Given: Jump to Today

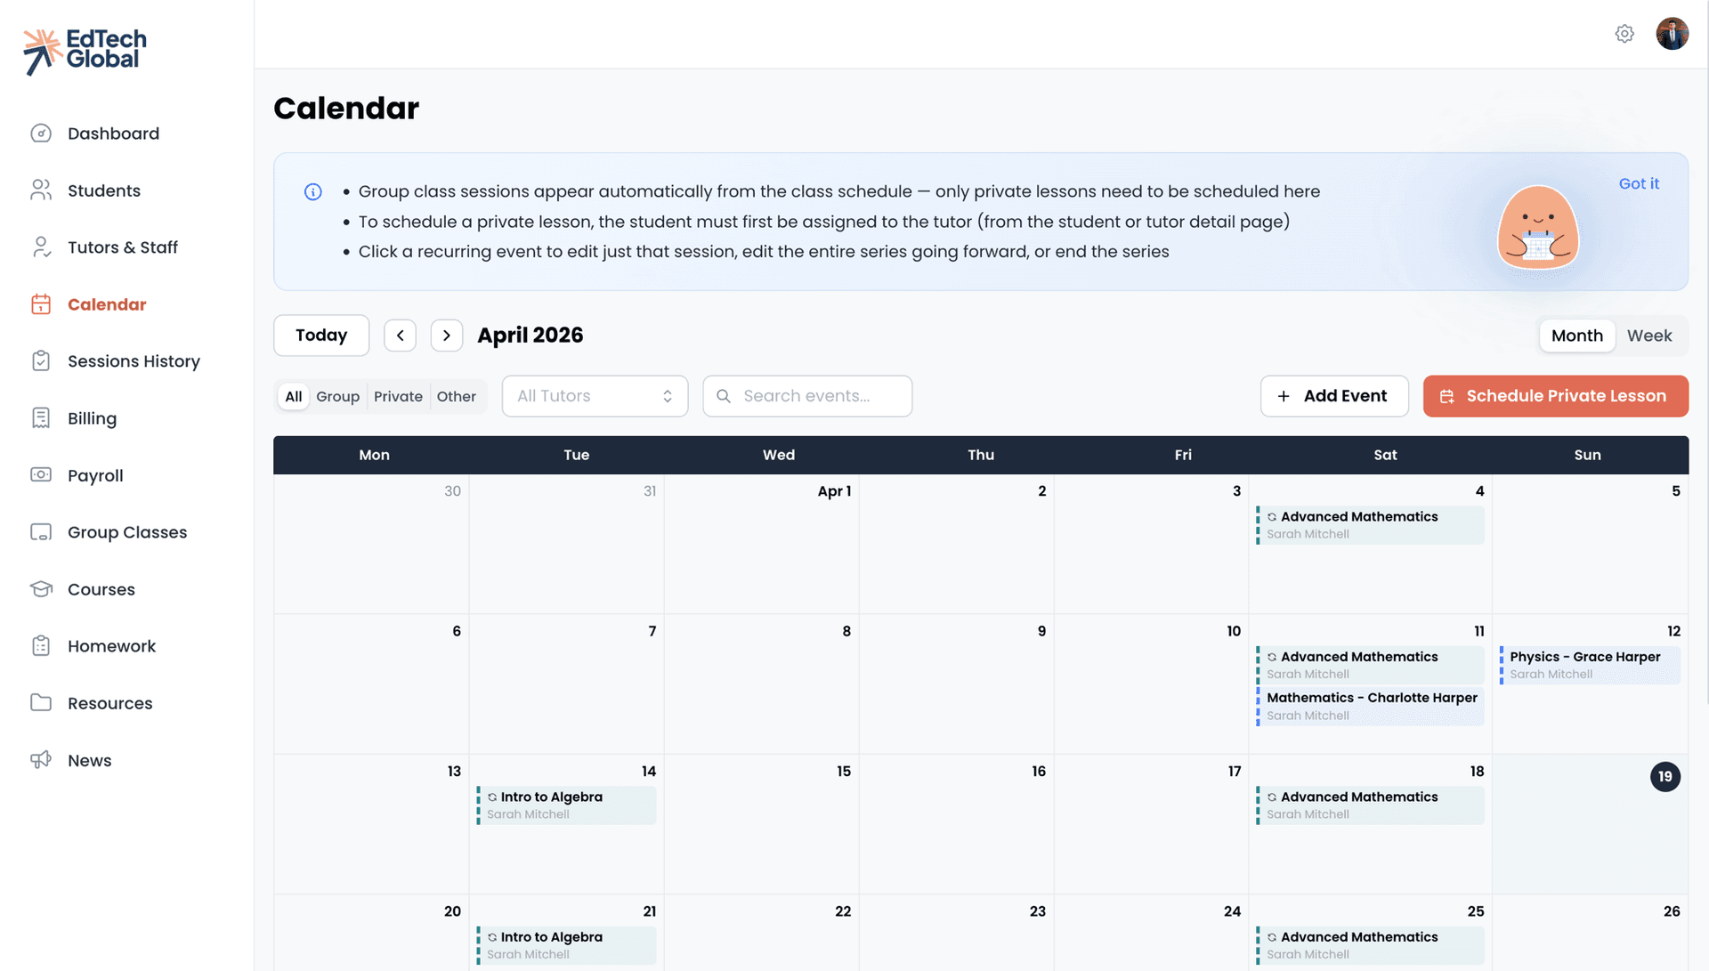Looking at the screenshot, I should click(x=321, y=336).
